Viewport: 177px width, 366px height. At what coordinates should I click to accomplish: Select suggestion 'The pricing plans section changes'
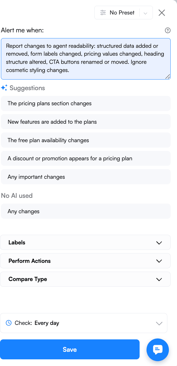click(x=86, y=103)
